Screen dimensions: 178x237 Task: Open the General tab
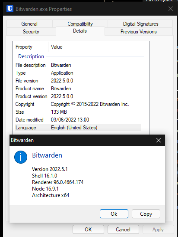tap(29, 24)
